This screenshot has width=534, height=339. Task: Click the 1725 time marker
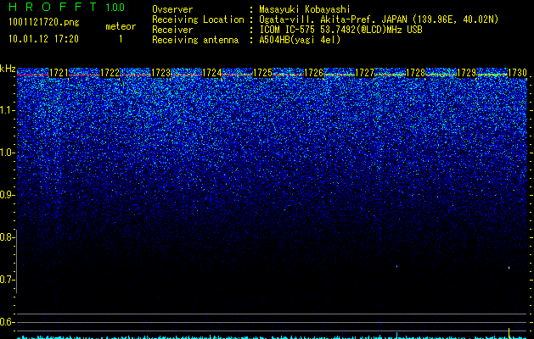(263, 73)
